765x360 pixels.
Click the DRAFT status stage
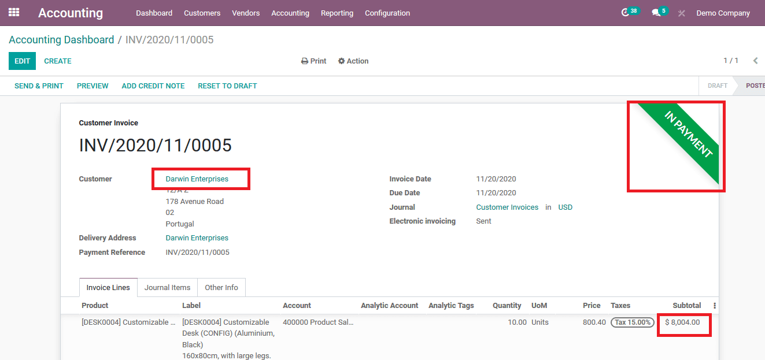pyautogui.click(x=718, y=86)
